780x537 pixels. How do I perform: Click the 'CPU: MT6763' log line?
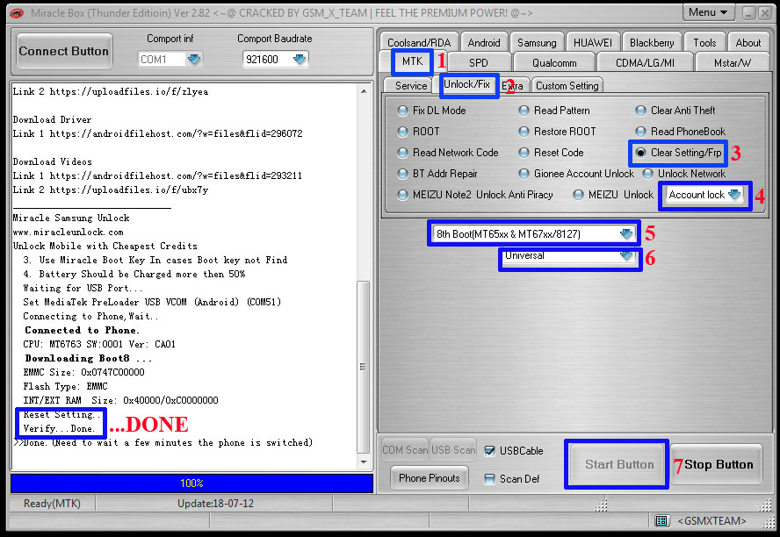[99, 344]
